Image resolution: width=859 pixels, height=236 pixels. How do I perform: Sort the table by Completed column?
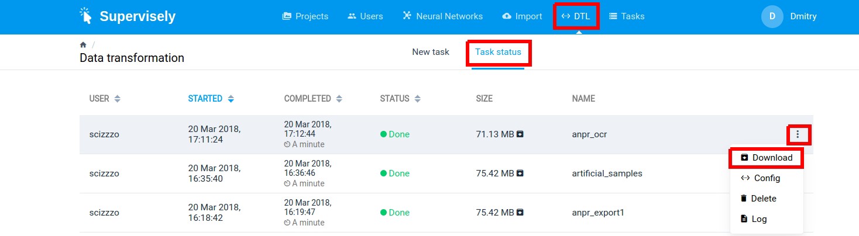click(339, 99)
